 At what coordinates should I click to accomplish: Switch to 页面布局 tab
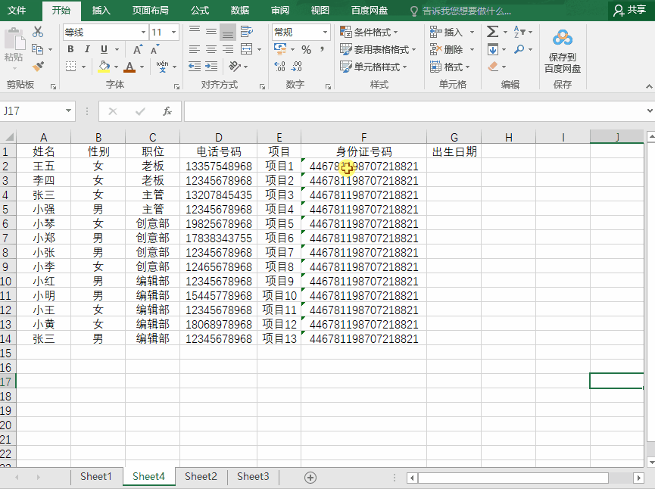pyautogui.click(x=151, y=11)
